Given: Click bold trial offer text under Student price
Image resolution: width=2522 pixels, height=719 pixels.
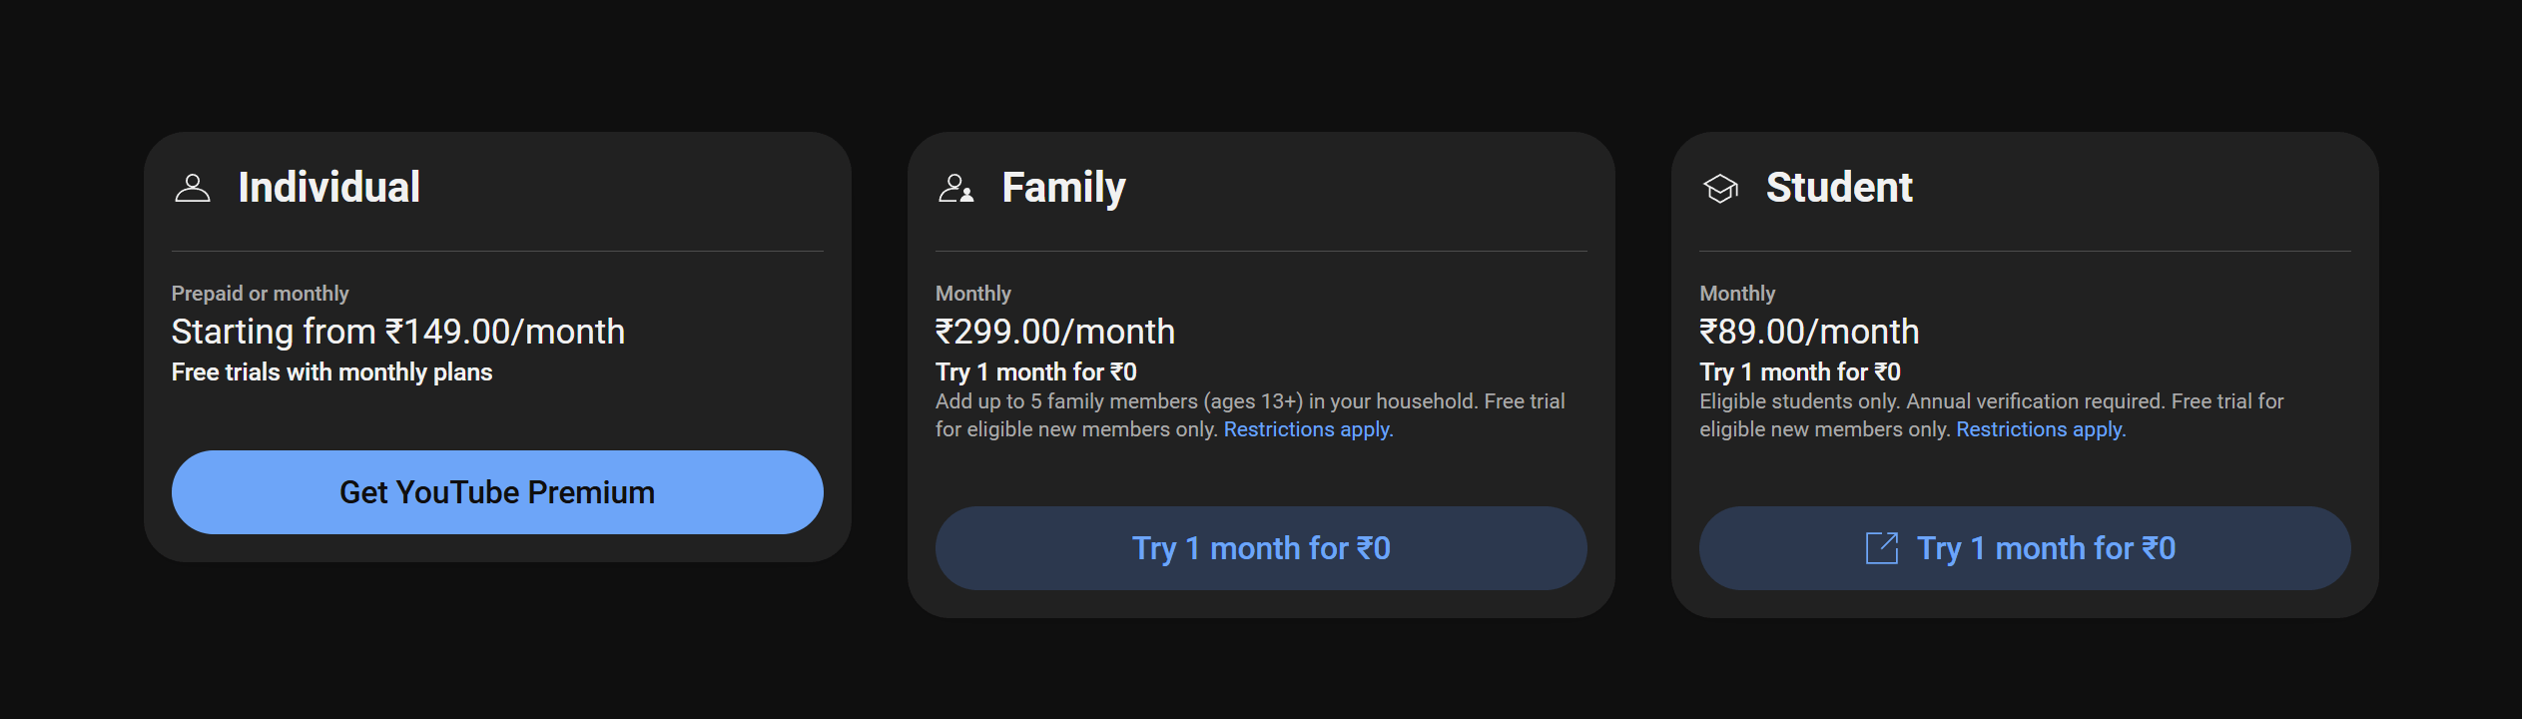Looking at the screenshot, I should click(x=1799, y=372).
